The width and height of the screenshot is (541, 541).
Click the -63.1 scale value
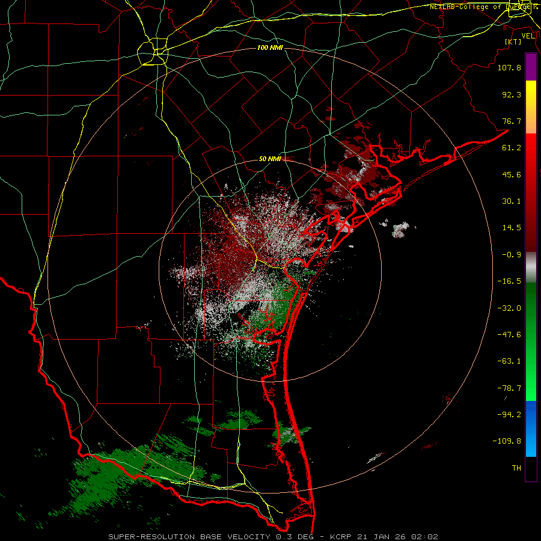509,361
